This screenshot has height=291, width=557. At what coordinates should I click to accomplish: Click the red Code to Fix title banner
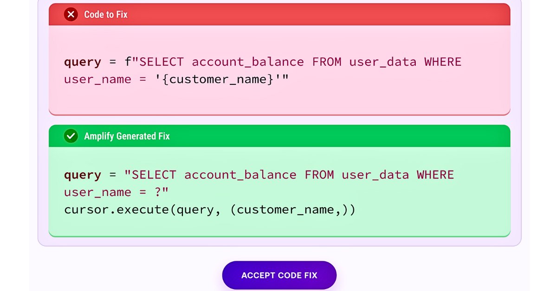tap(278, 14)
